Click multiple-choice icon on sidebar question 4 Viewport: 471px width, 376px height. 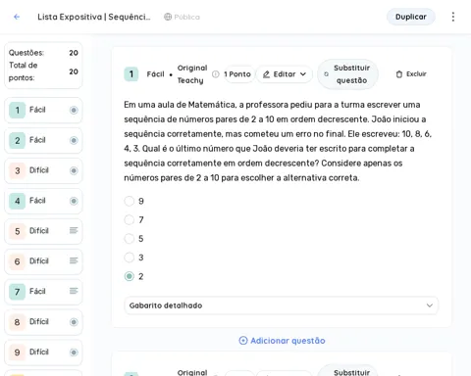pos(74,201)
